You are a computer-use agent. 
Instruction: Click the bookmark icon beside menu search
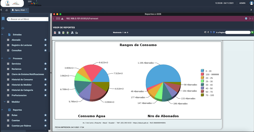[3, 19]
